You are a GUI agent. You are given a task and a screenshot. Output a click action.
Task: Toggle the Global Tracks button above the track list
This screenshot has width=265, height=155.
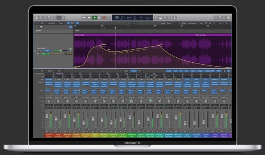click(x=71, y=27)
